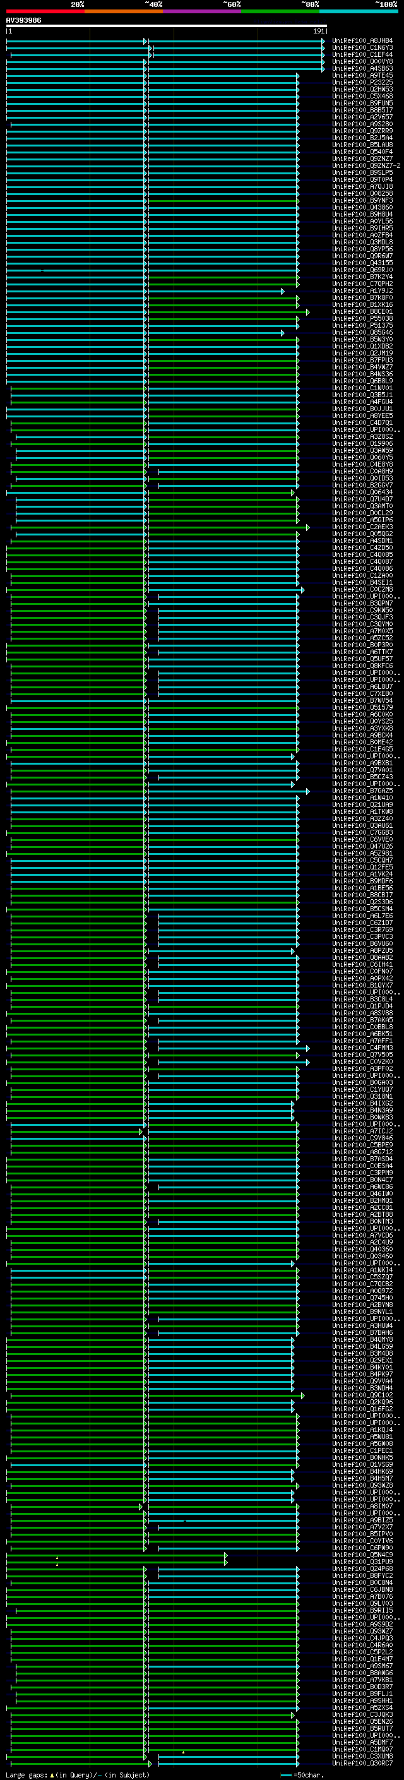Screen dimensions: 404x1780
Task: Select the hit label UniRef100_Q06434
Action: coord(362,492)
